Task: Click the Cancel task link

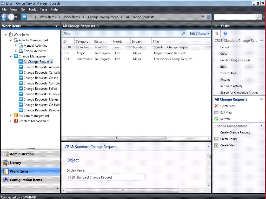Action: [x=224, y=47]
